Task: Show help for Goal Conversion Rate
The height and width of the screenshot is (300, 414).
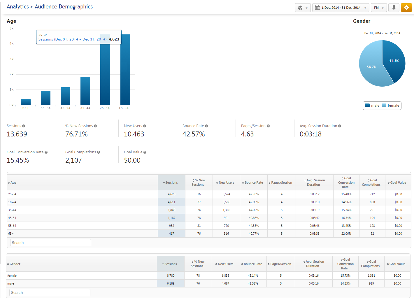Action: tap(46, 152)
